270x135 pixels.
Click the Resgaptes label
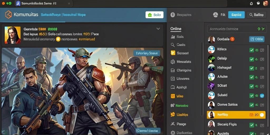coord(184,15)
